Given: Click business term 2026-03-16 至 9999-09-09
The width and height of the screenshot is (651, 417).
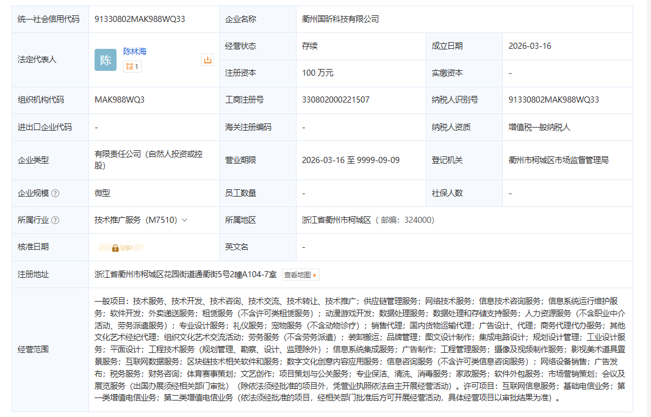Looking at the screenshot, I should 351,161.
